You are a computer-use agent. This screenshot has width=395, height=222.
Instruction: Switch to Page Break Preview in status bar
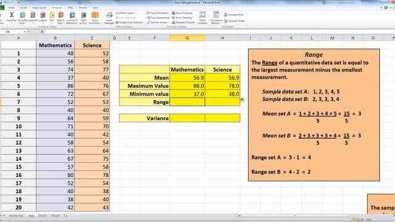362,220
